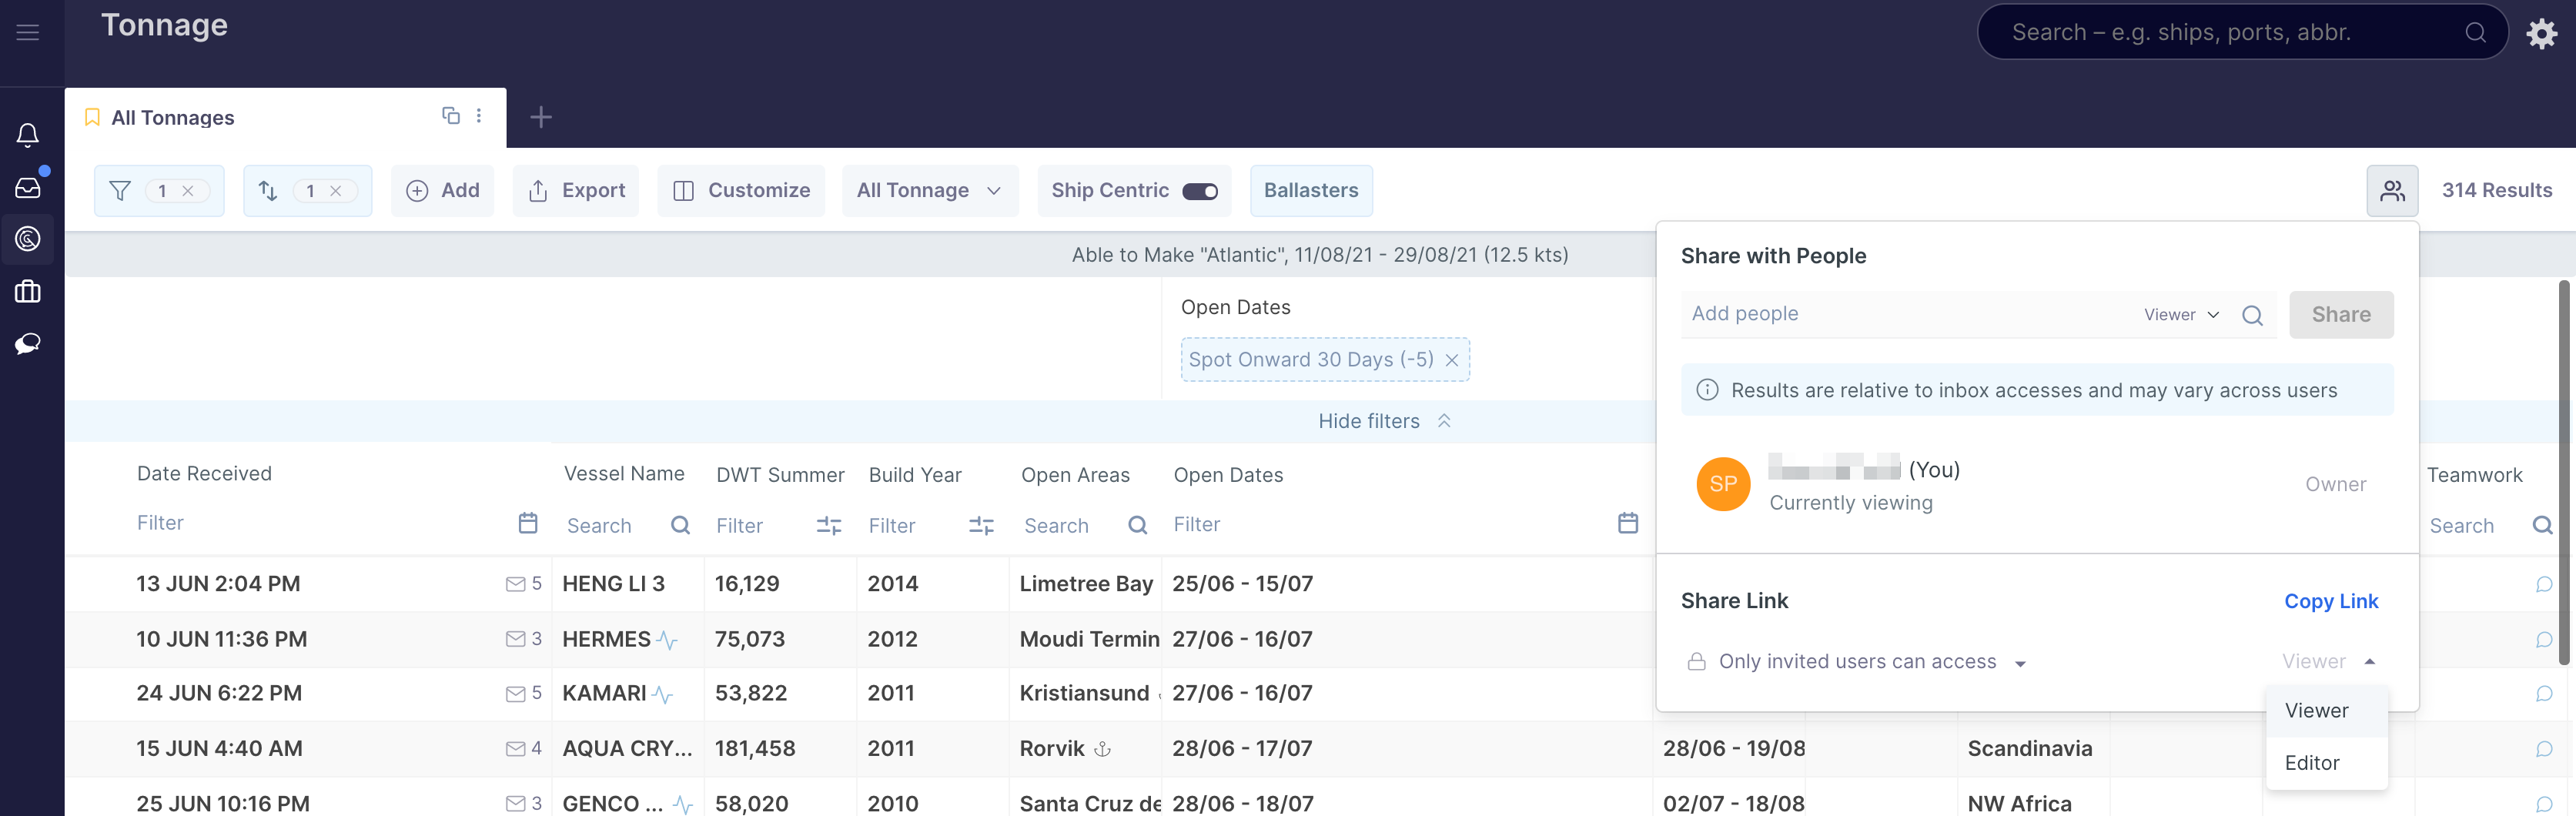Switch to the All Tonnages tab
Viewport: 2576px width, 816px height.
click(173, 118)
